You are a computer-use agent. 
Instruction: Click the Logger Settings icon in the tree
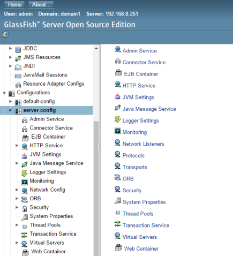point(24,173)
